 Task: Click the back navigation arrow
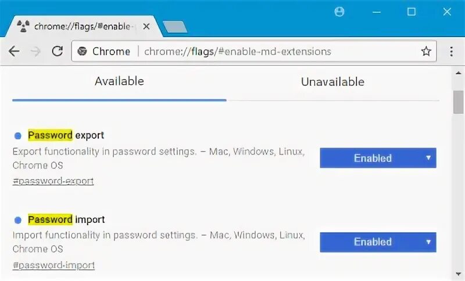(14, 51)
